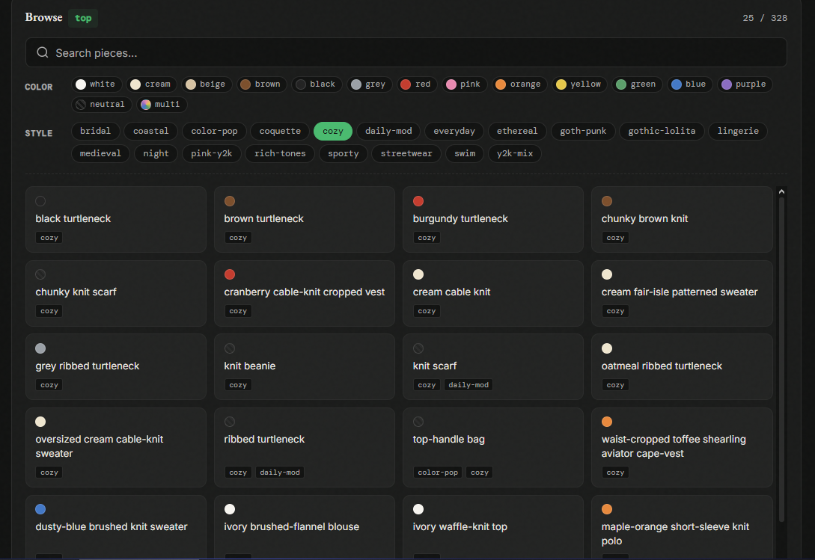Choose the rich-tones style tag
The width and height of the screenshot is (815, 560).
tap(280, 153)
